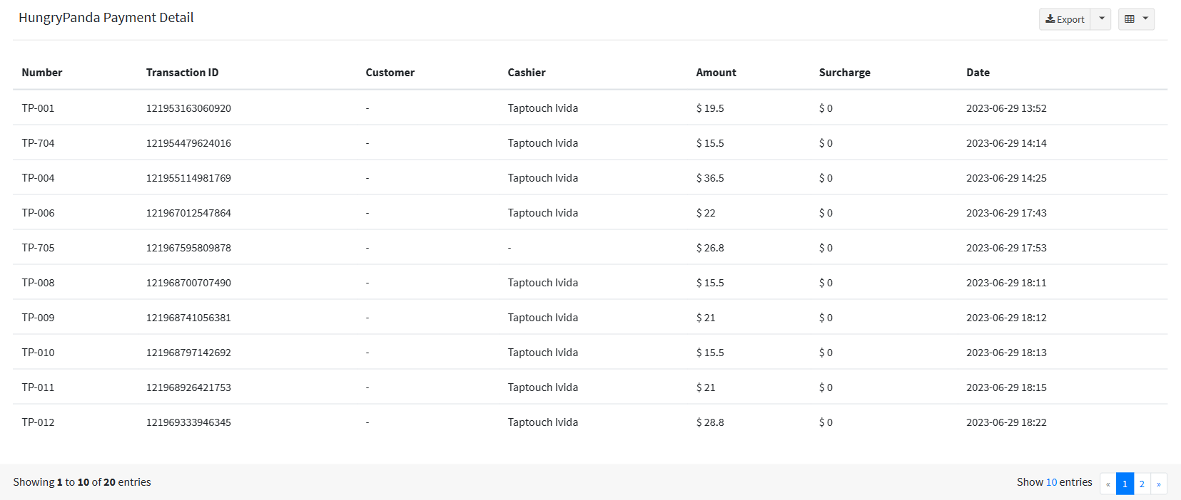Sort by the Number column header
1181x500 pixels.
[x=42, y=73]
